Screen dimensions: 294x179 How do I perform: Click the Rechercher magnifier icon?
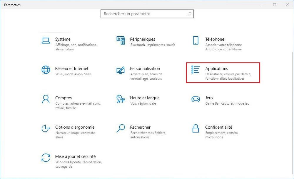121,128
